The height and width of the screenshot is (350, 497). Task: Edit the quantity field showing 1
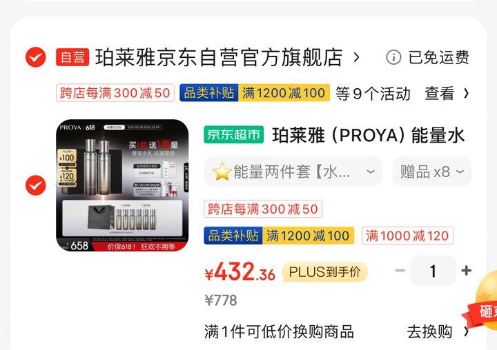coord(433,271)
